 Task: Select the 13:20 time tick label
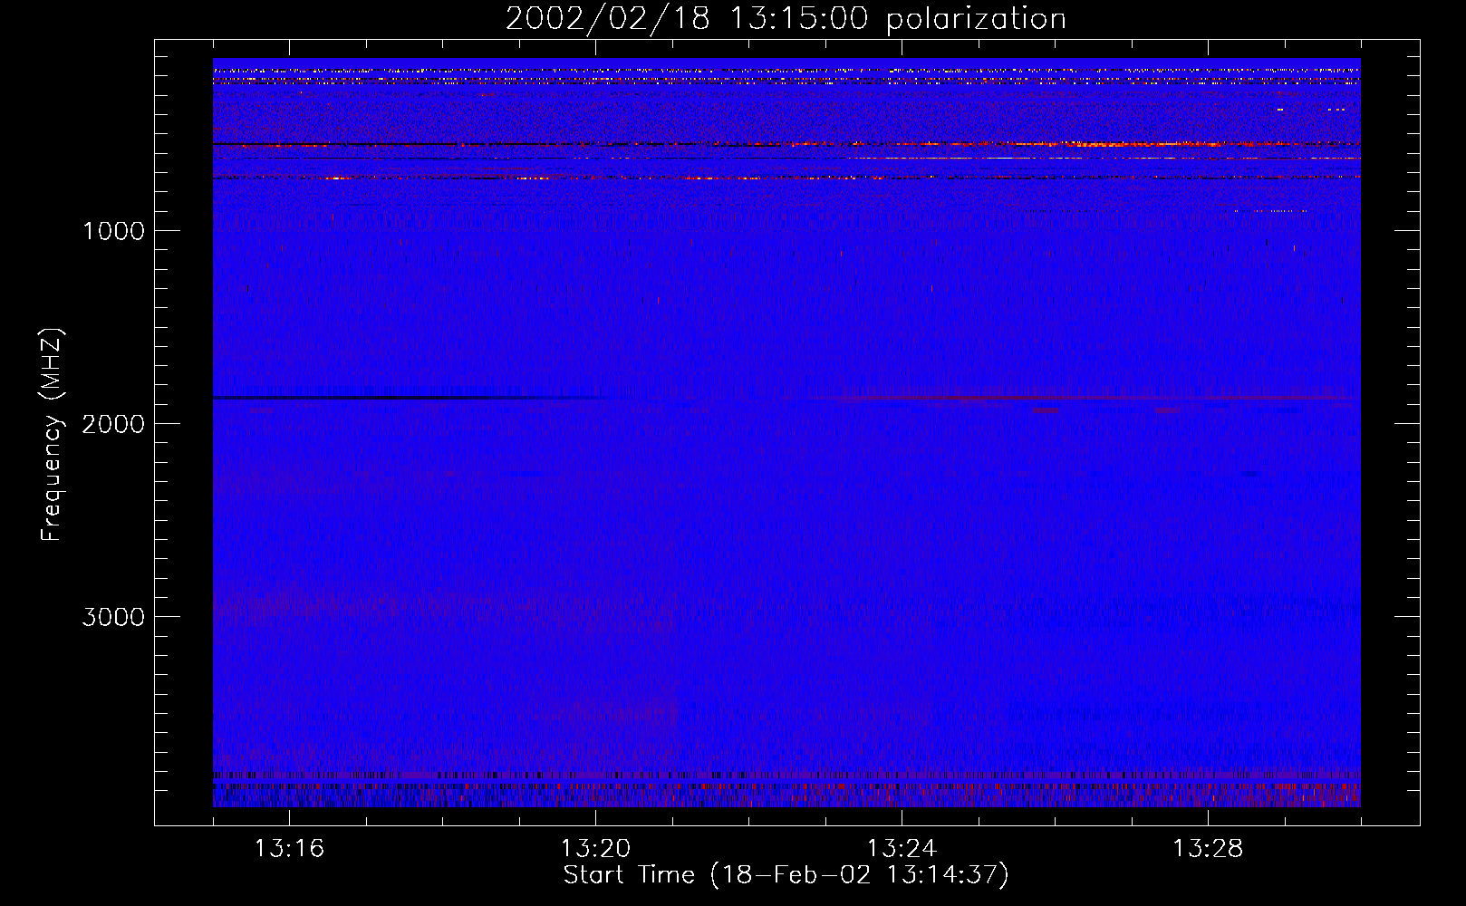595,849
